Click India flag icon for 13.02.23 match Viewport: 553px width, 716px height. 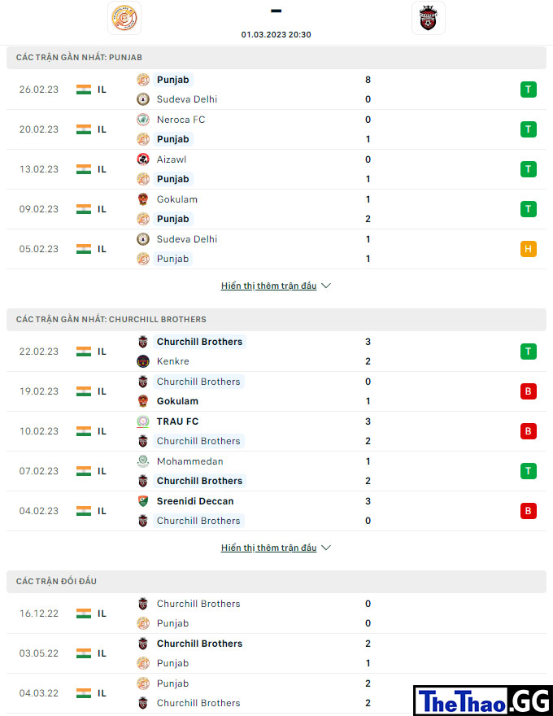point(84,169)
